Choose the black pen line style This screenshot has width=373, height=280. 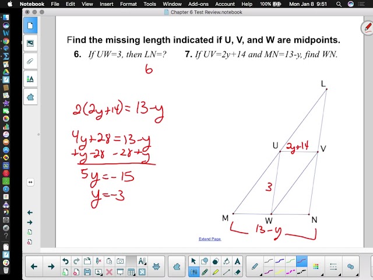point(269,261)
